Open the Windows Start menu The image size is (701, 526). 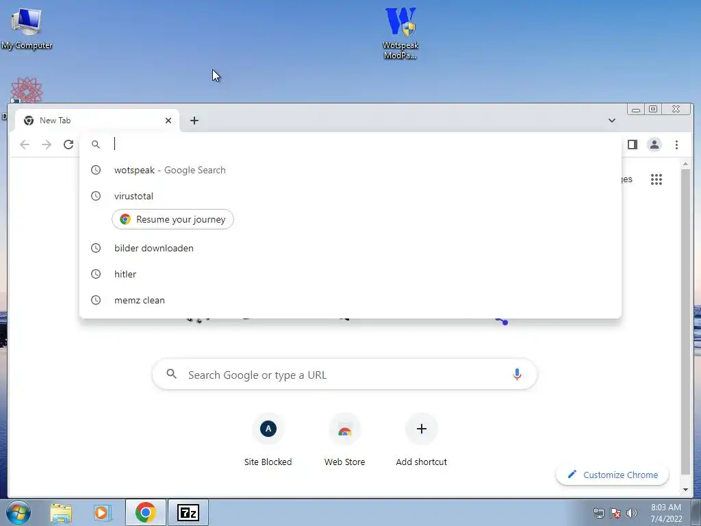[x=18, y=512]
